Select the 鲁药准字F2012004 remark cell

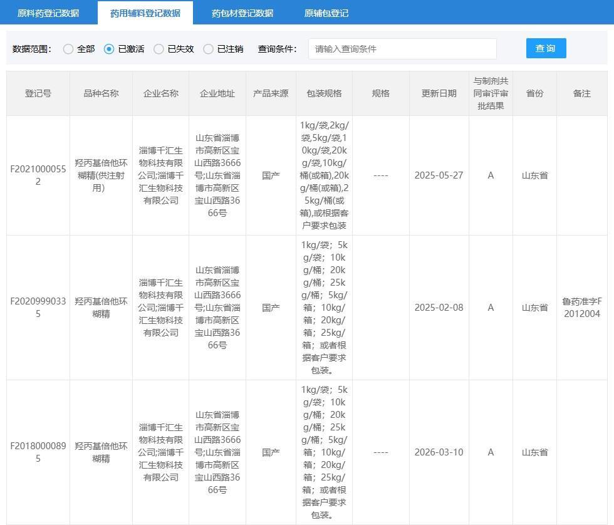[581, 307]
